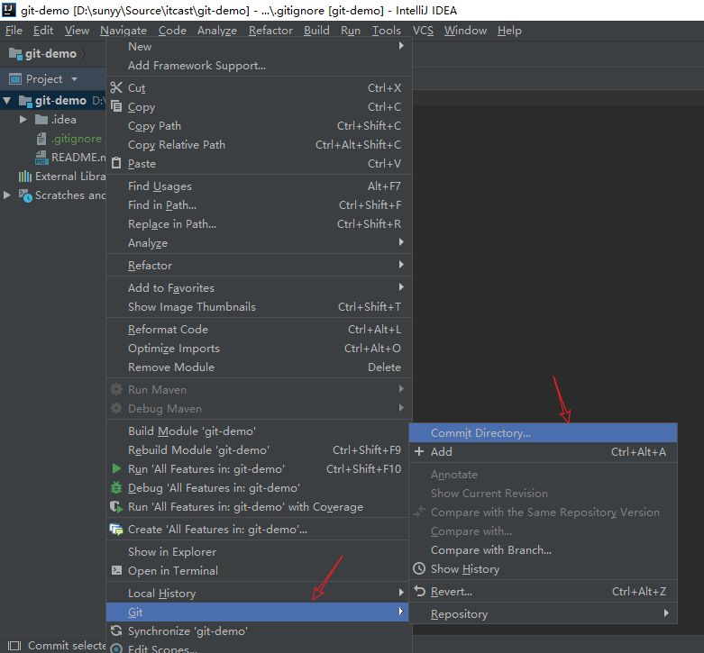
Task: Click the Debug bug icon
Action: pos(116,488)
